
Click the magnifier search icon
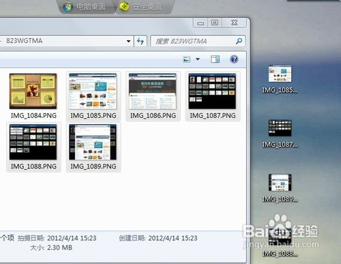pos(239,41)
